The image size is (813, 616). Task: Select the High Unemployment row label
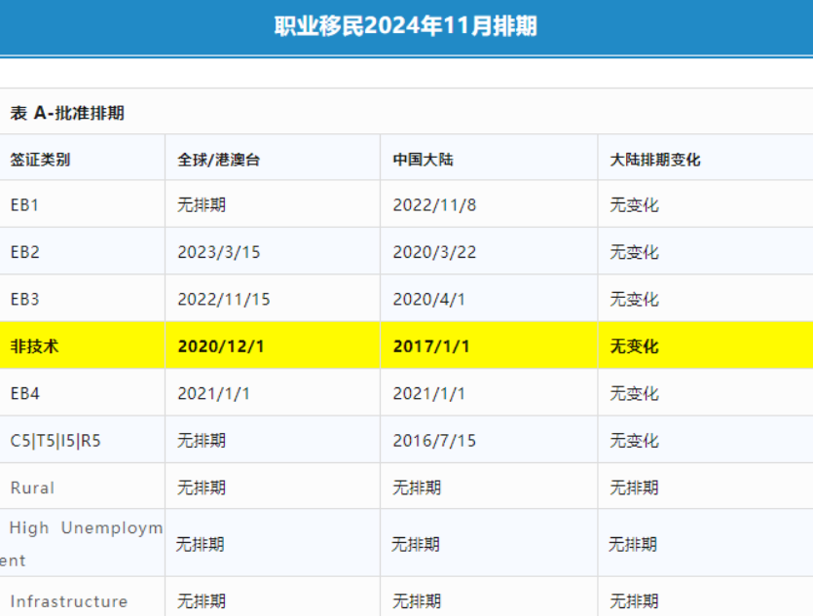pyautogui.click(x=82, y=544)
